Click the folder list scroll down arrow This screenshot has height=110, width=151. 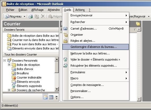point(57,89)
